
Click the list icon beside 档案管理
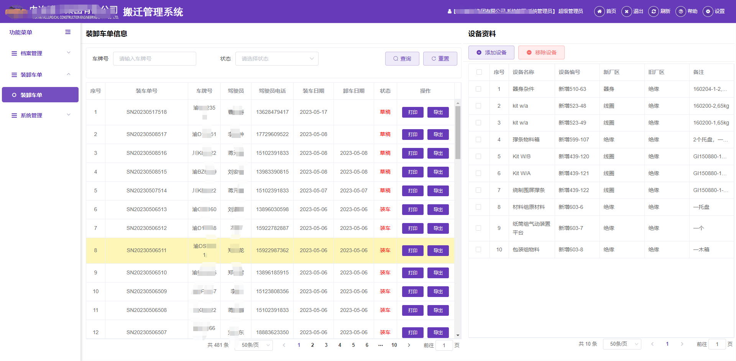point(14,53)
